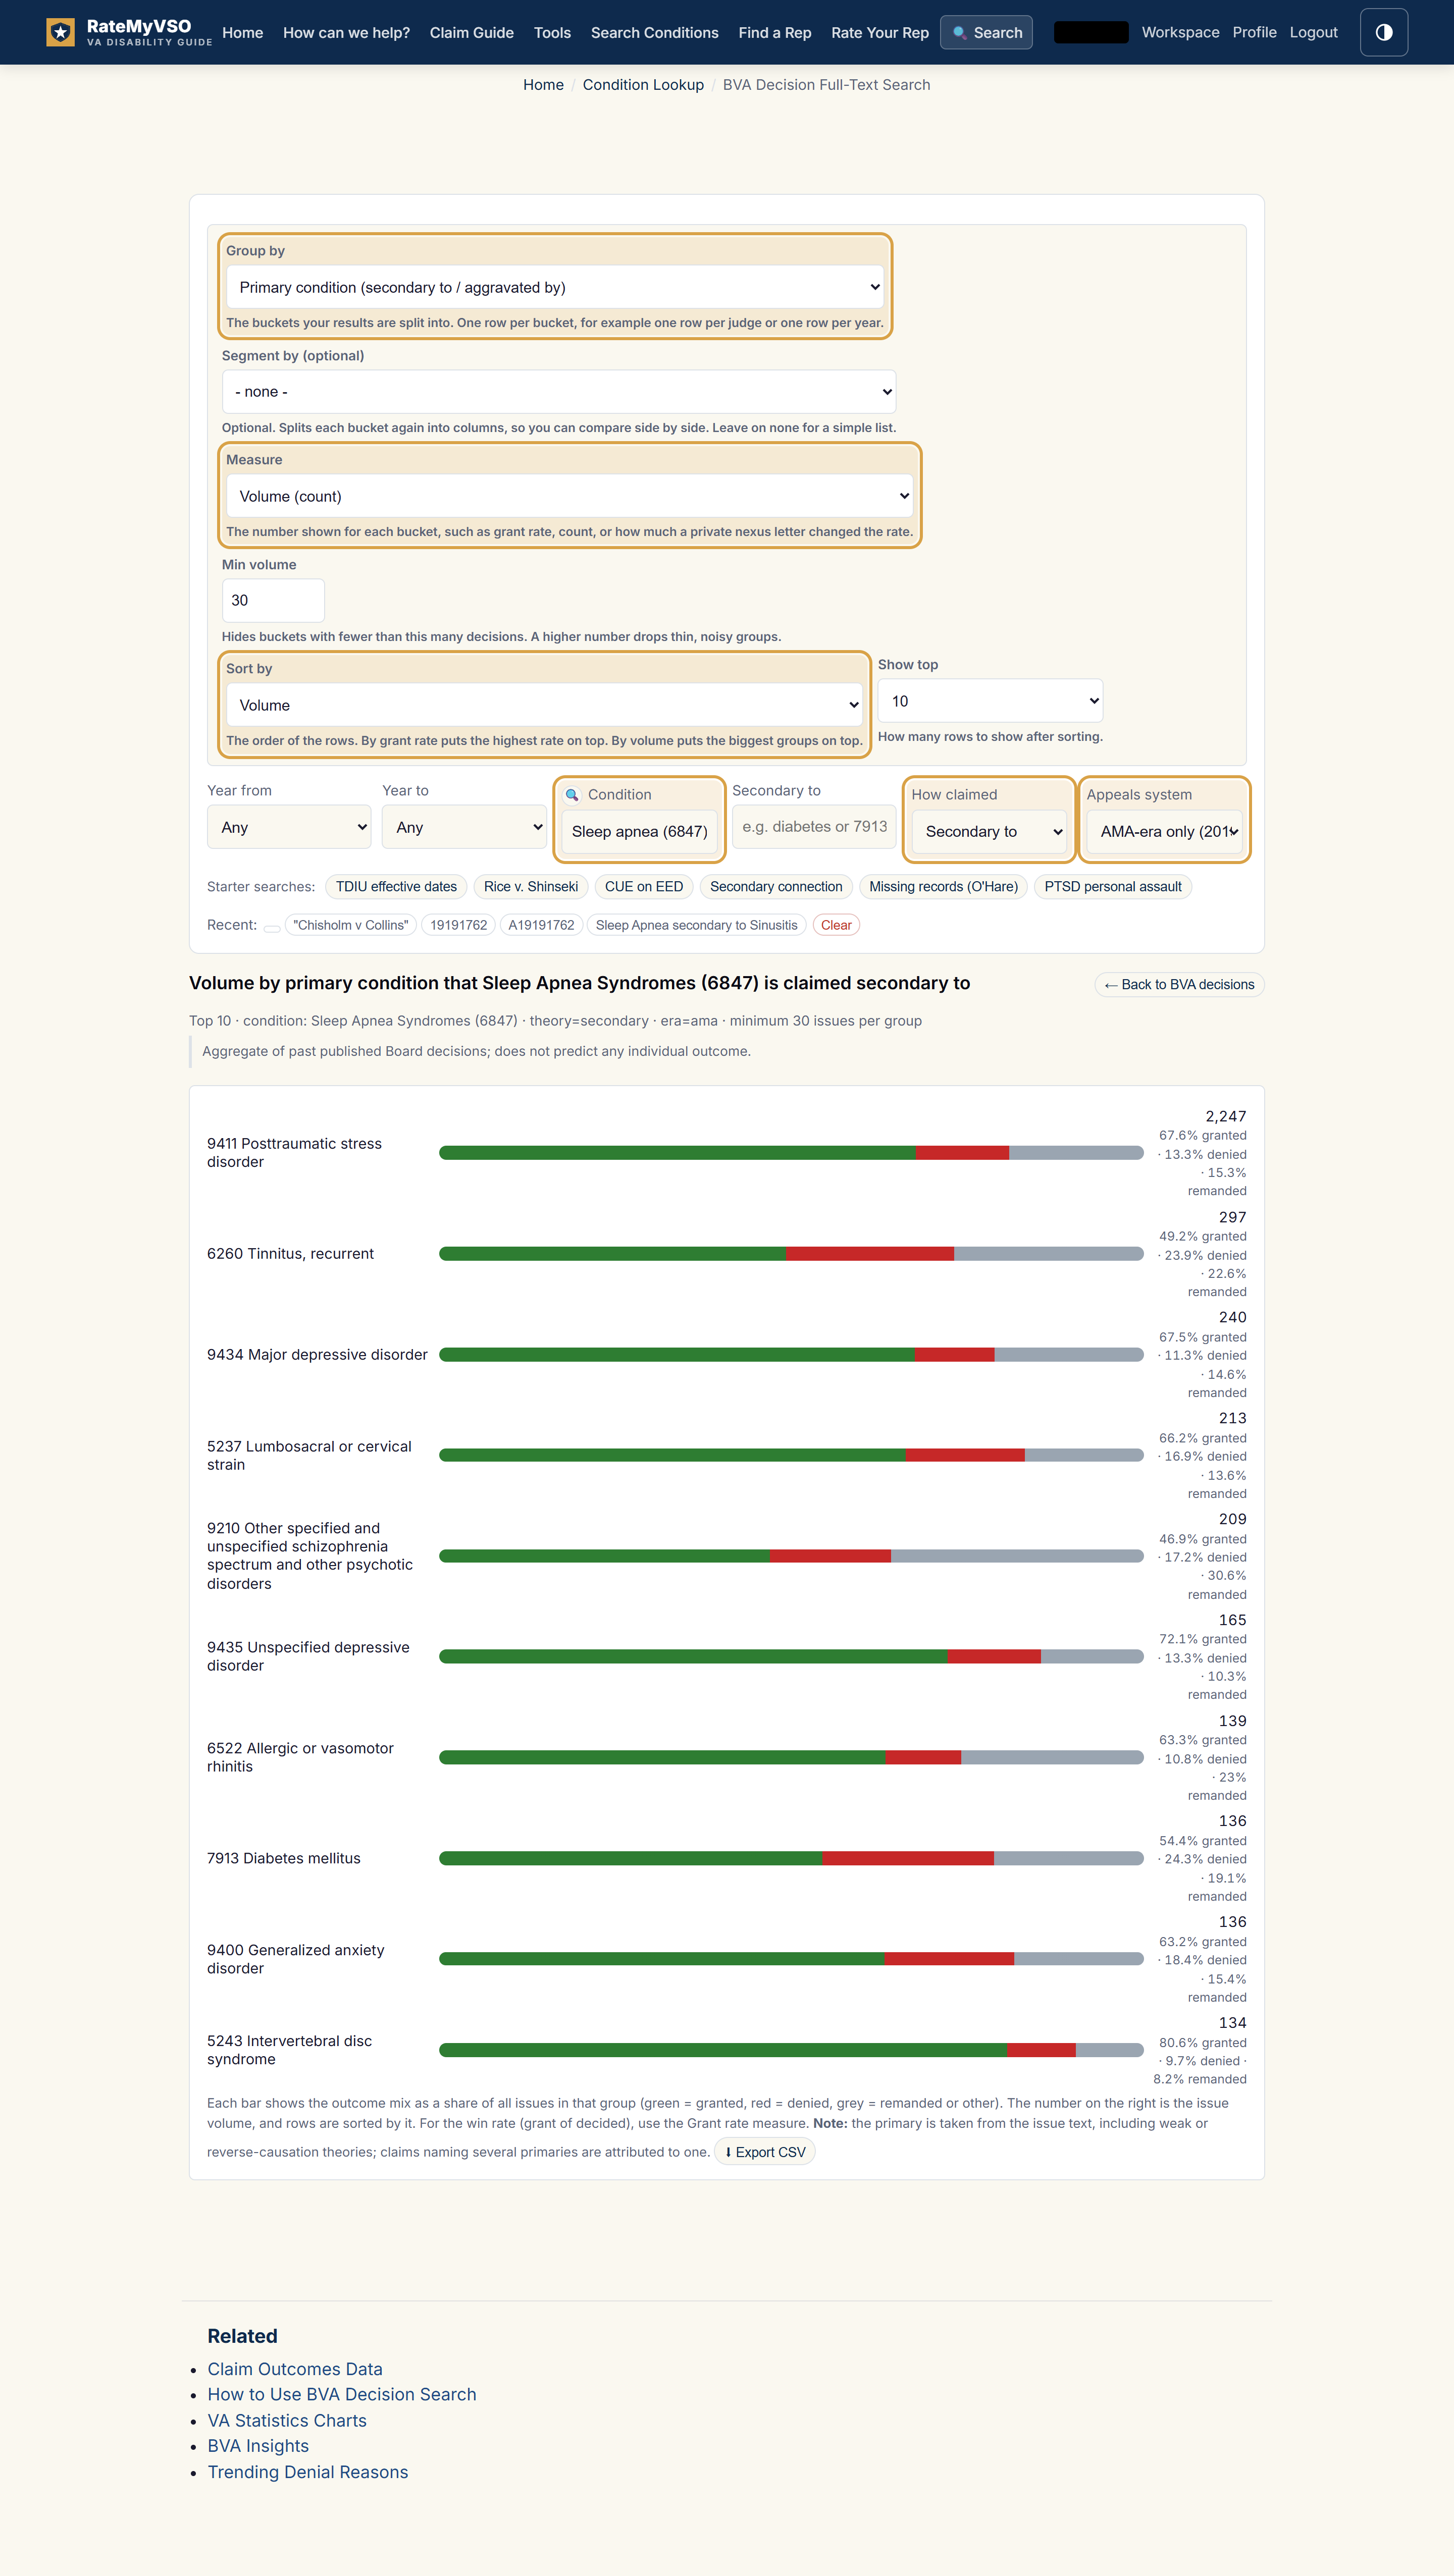Viewport: 1454px width, 2576px height.
Task: Click the RateMyVSO star logo
Action: 60,32
